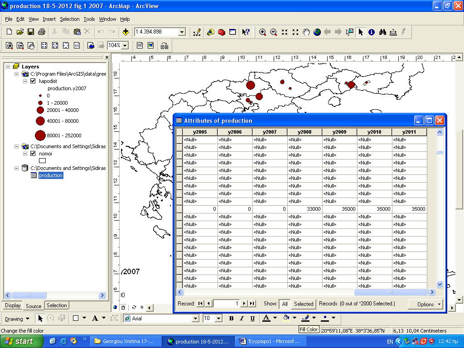Click the record number input field

[227, 303]
